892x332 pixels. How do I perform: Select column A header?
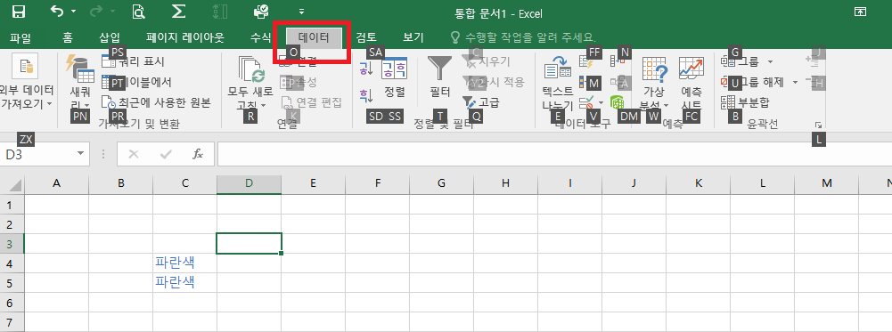56,183
